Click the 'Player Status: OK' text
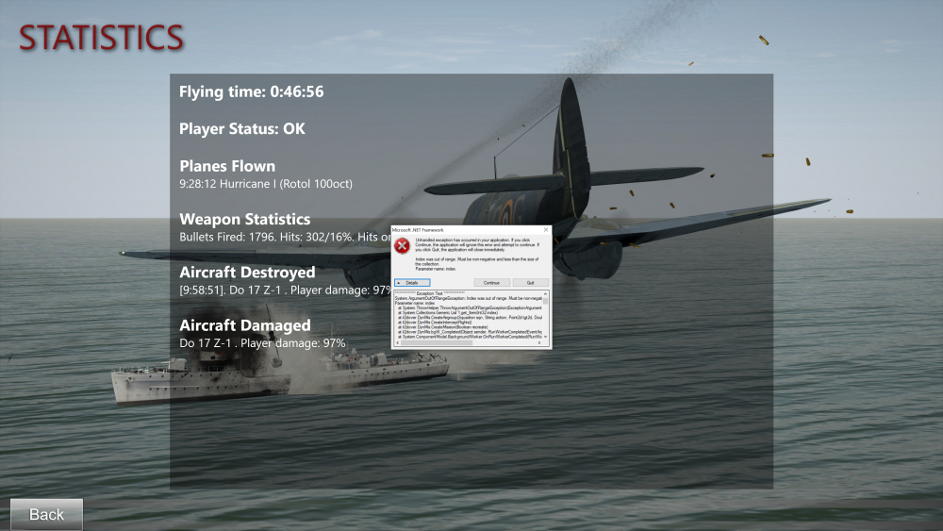 coord(241,128)
